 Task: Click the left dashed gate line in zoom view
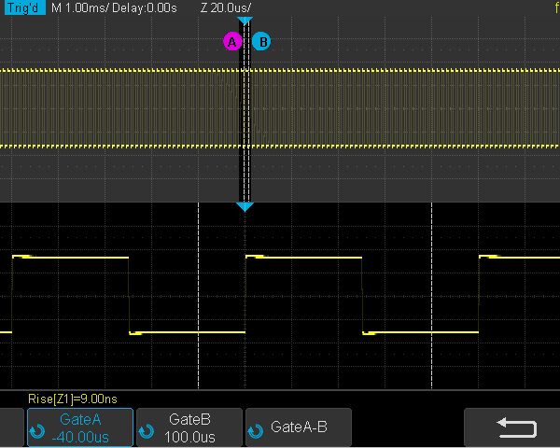(199, 299)
